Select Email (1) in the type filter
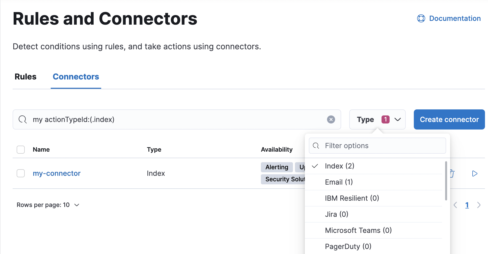The height and width of the screenshot is (254, 488). [x=339, y=182]
